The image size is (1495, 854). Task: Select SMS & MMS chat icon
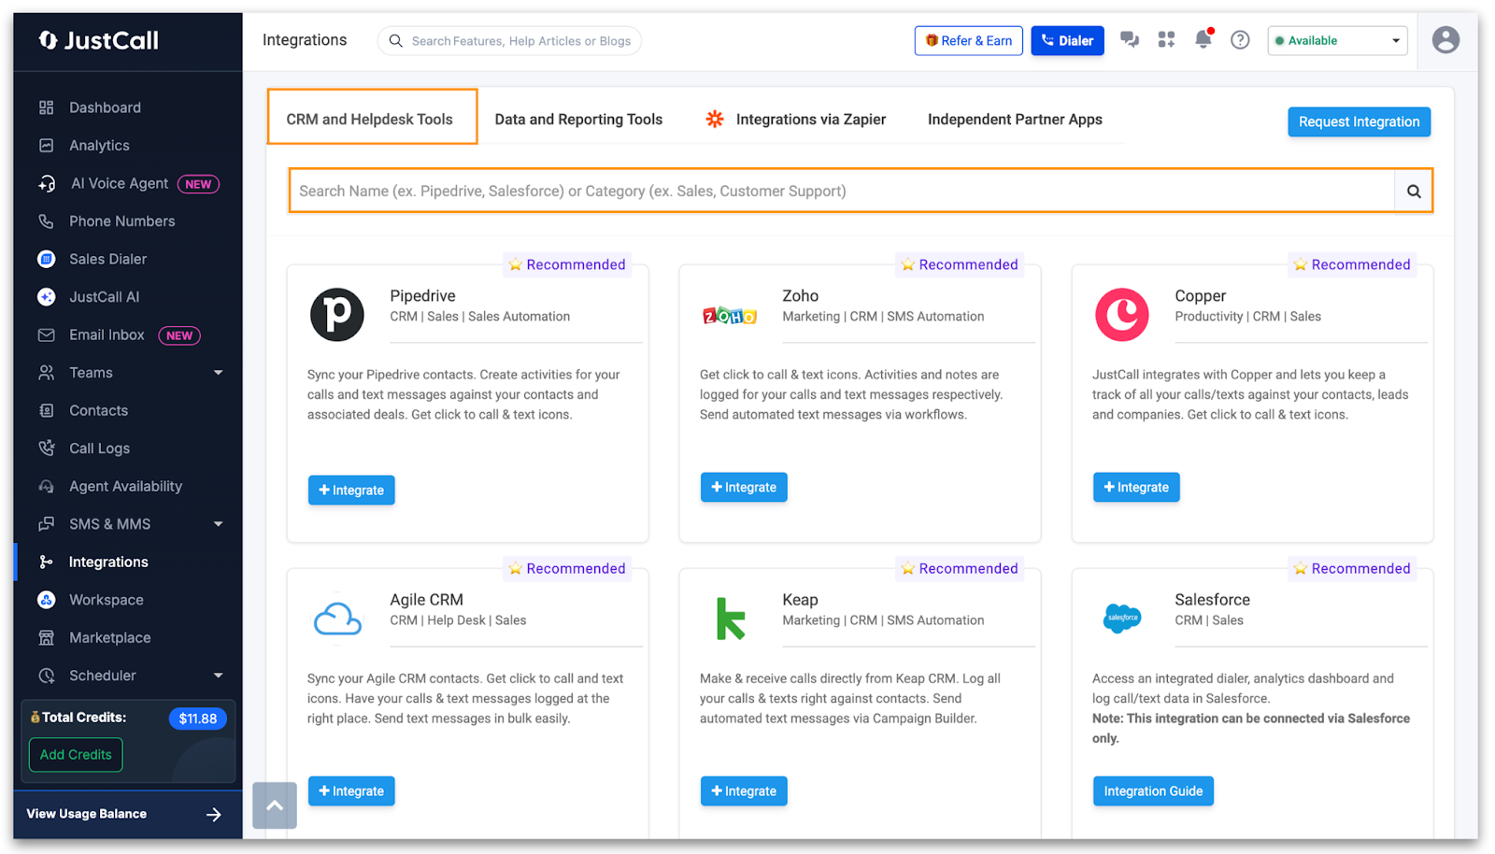click(x=46, y=524)
